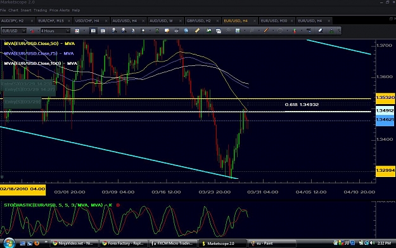Expand dropdown arrow next to crosshair tool
The image size is (396, 248).
tap(150, 30)
